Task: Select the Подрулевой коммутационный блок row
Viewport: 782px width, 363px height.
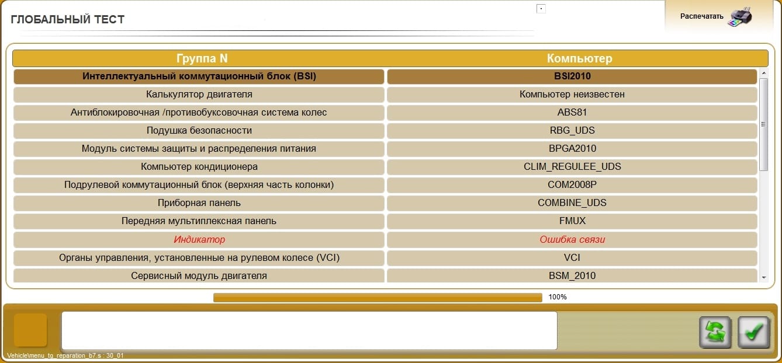Action: click(x=199, y=185)
